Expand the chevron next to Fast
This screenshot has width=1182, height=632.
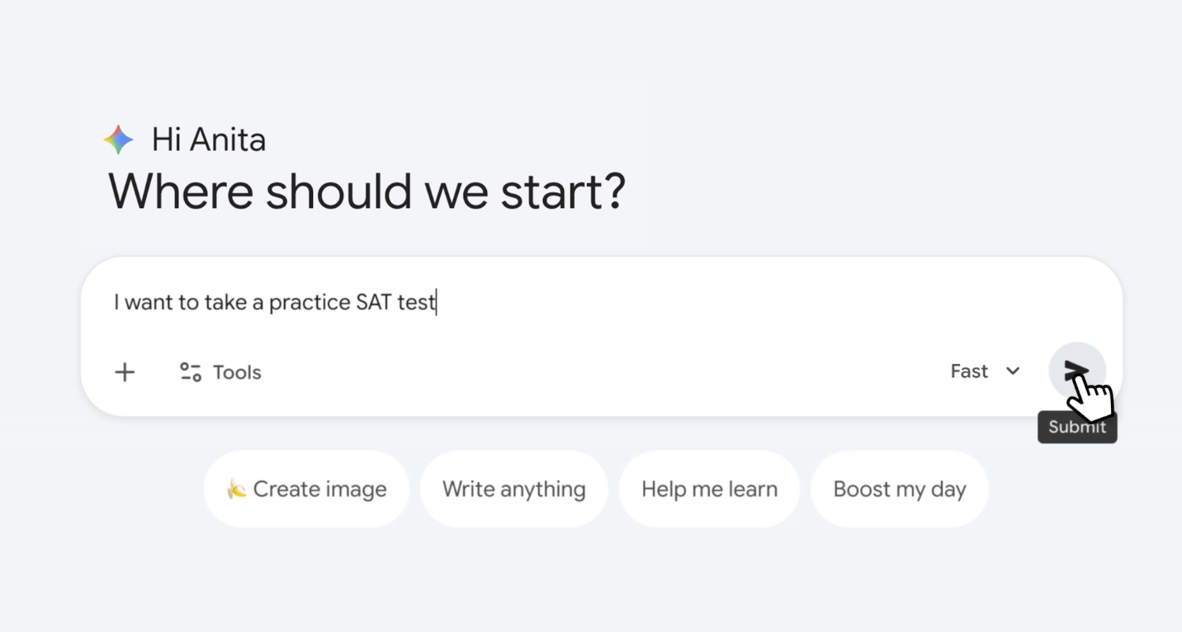[x=1013, y=371]
